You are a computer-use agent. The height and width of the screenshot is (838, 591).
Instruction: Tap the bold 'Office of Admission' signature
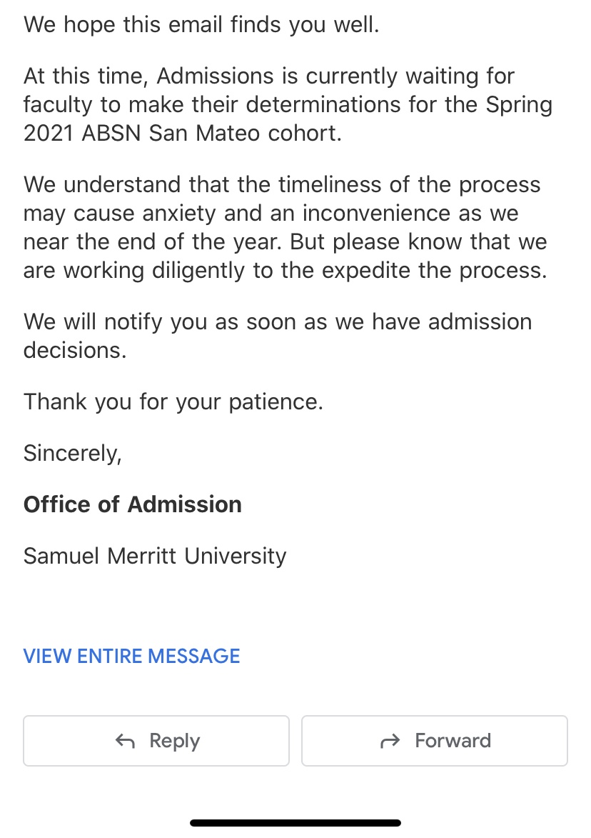click(x=132, y=504)
